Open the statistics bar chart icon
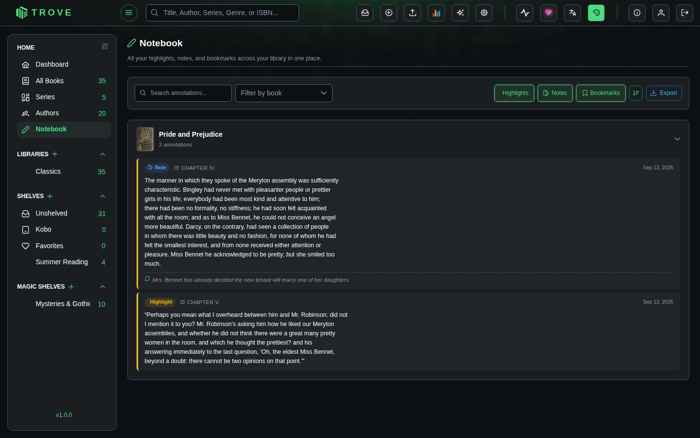The width and height of the screenshot is (700, 438). pos(437,13)
